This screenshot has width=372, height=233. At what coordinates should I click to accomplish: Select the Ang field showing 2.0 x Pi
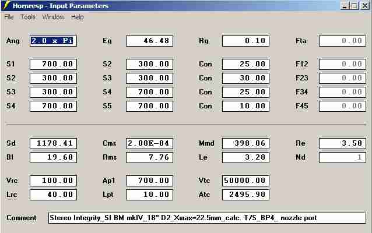point(54,41)
